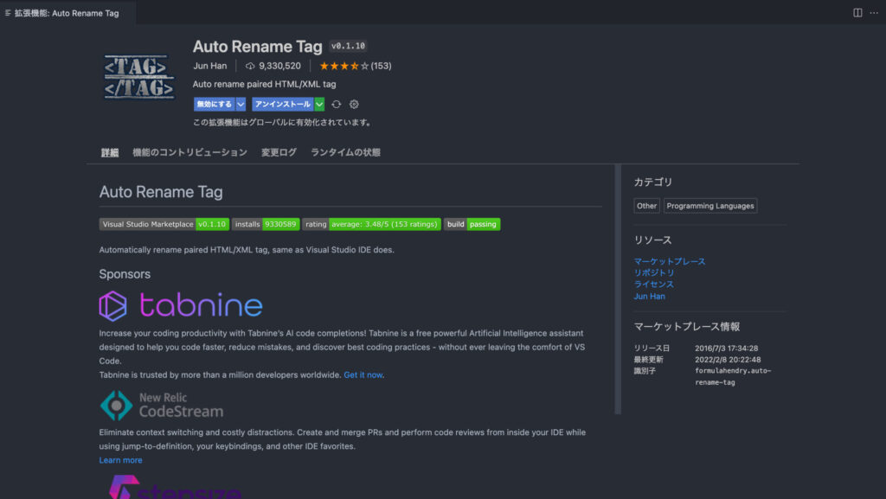Image resolution: width=886 pixels, height=499 pixels.
Task: Open the more actions ellipsis menu
Action: click(873, 13)
